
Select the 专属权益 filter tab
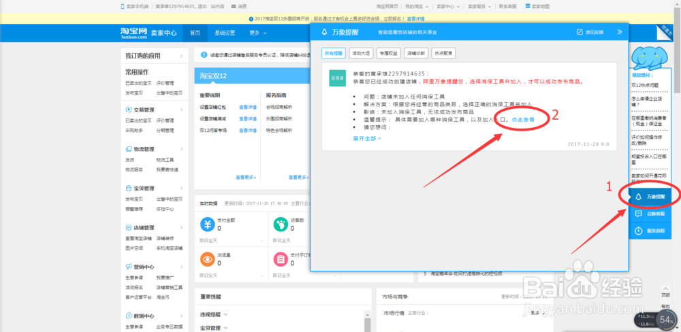click(x=388, y=53)
